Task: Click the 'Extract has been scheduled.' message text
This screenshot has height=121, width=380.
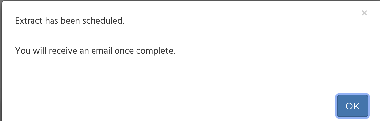Action: (x=70, y=21)
